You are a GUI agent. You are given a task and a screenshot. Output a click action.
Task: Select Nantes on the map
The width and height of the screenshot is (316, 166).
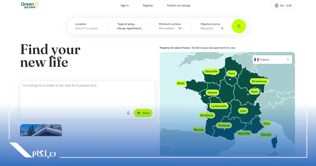pos(212,93)
